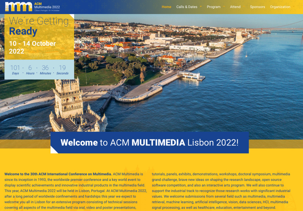Click the 'Welcome to ACM MULTIMEDIA Lisbon 2022!' banner

tap(149, 142)
